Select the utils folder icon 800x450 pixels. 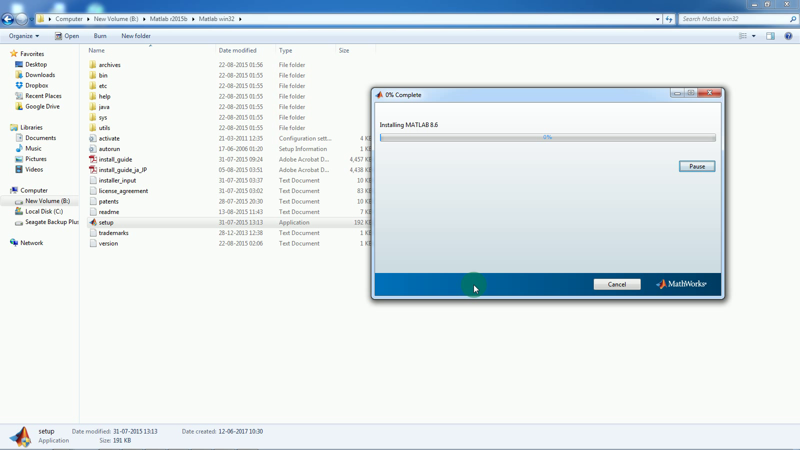[92, 128]
